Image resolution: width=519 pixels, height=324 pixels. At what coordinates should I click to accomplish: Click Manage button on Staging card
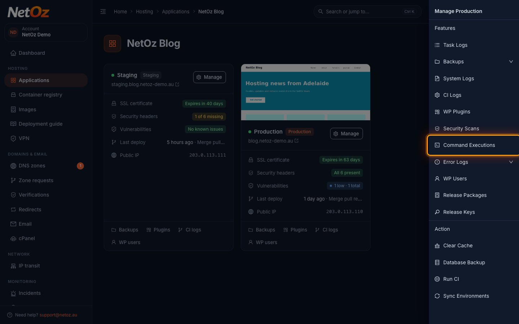tap(209, 77)
